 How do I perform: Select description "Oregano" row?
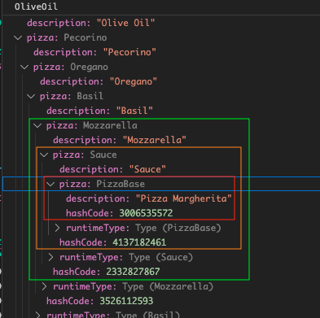tap(161, 81)
